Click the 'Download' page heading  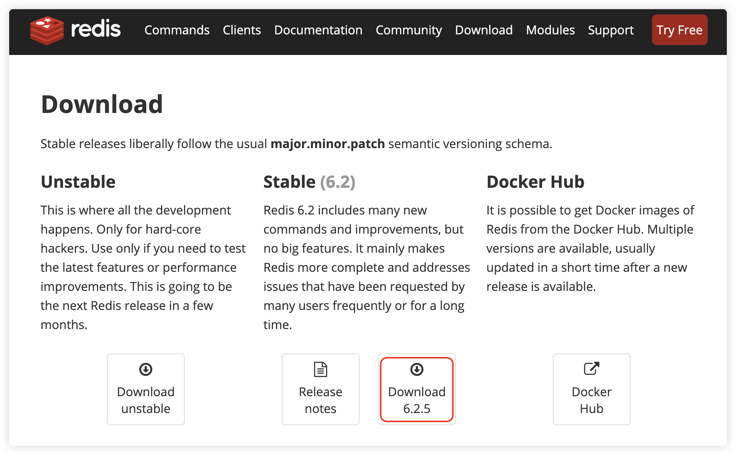point(102,104)
